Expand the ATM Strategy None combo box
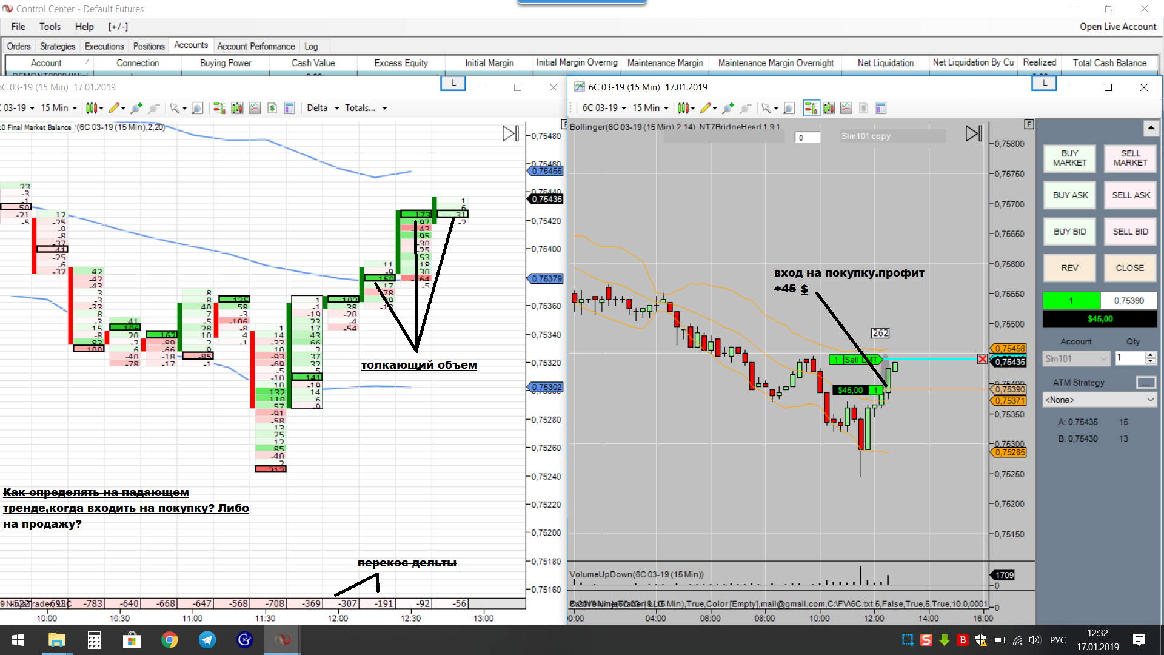 click(x=1099, y=400)
